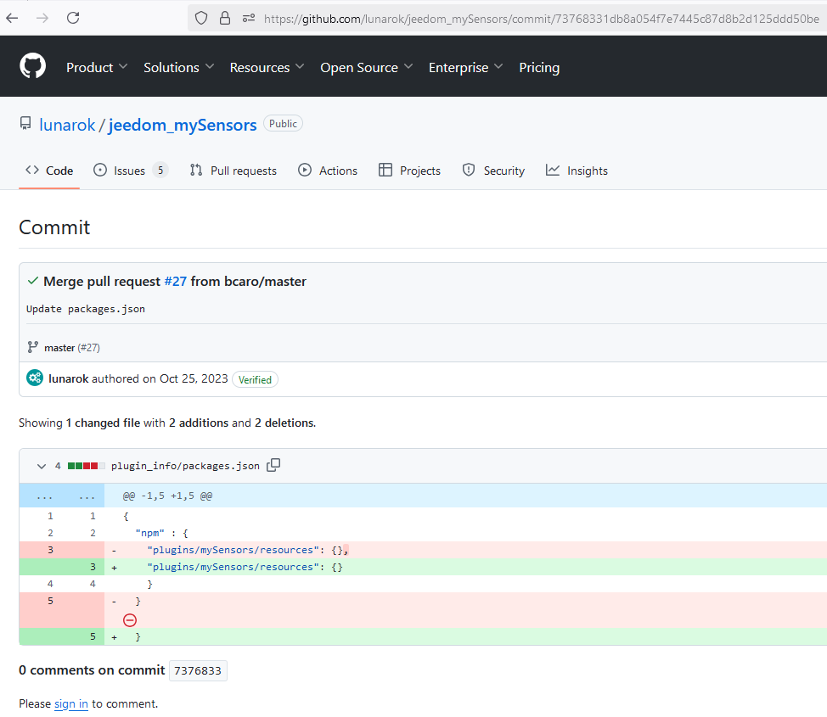Click the shield tracking protection icon
The height and width of the screenshot is (717, 827).
click(201, 19)
